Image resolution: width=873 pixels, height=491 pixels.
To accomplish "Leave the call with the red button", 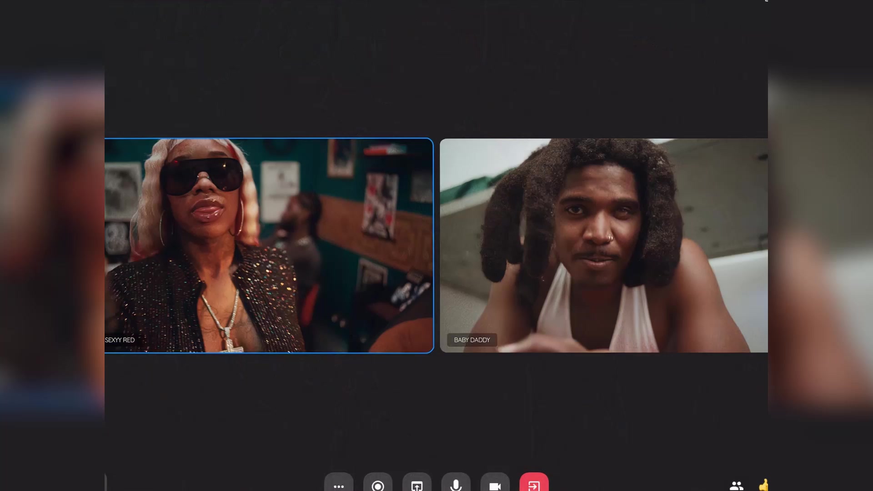I will pyautogui.click(x=534, y=483).
